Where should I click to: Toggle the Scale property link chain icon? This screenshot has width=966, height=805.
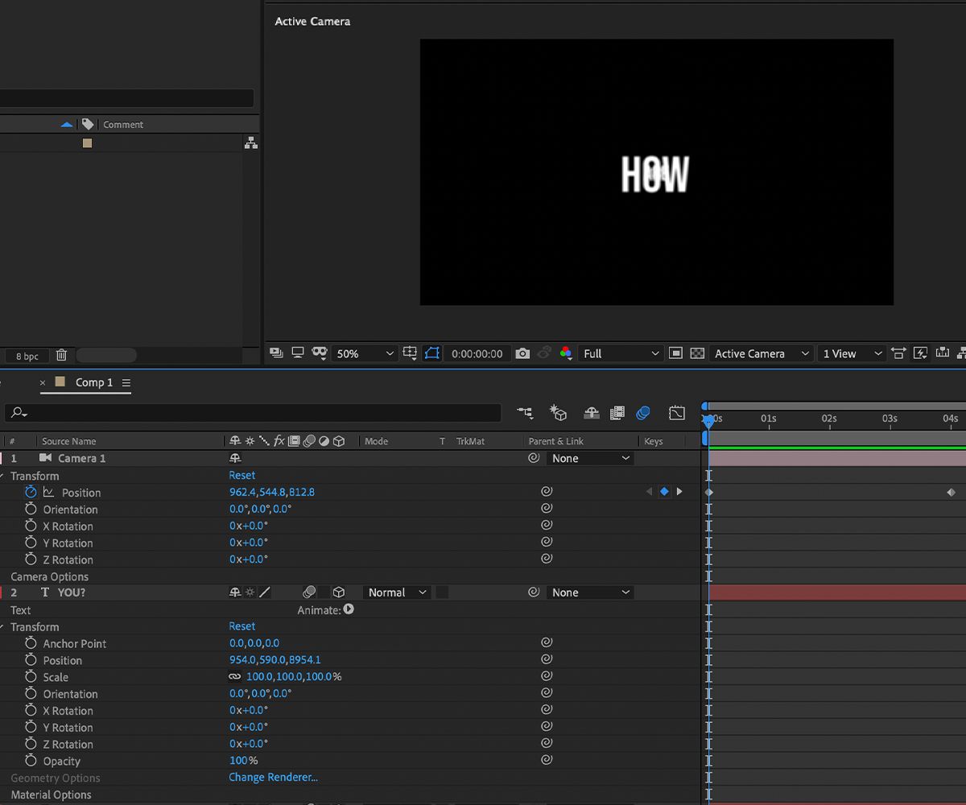(234, 676)
